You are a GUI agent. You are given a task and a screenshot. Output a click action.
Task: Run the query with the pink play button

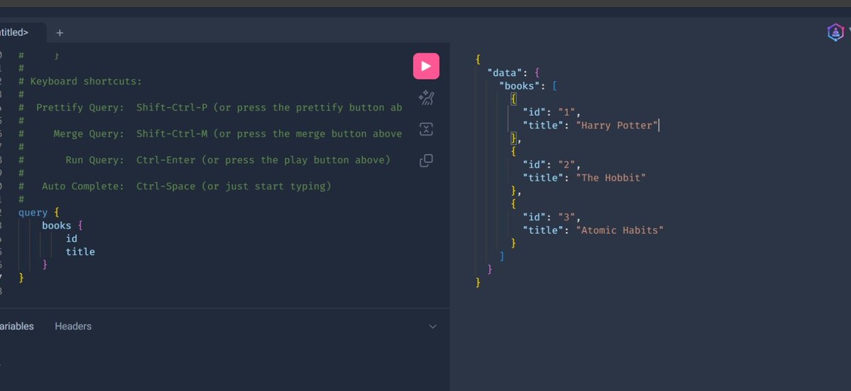(426, 66)
